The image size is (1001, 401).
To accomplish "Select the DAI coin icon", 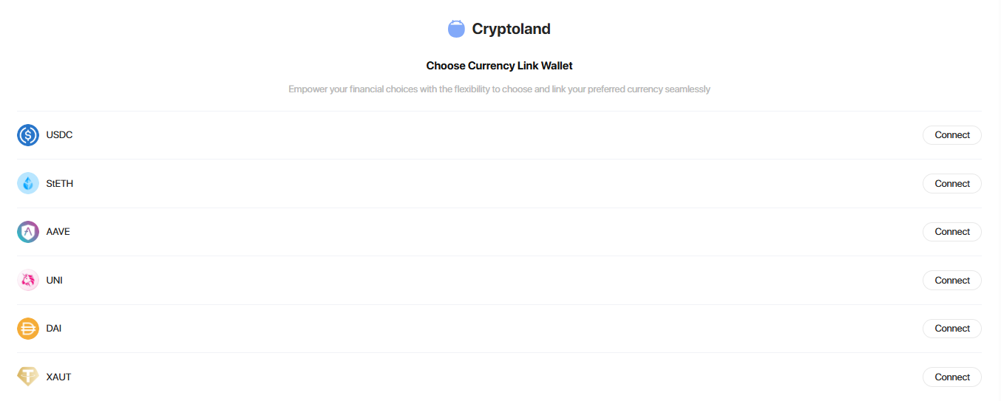I will [28, 329].
